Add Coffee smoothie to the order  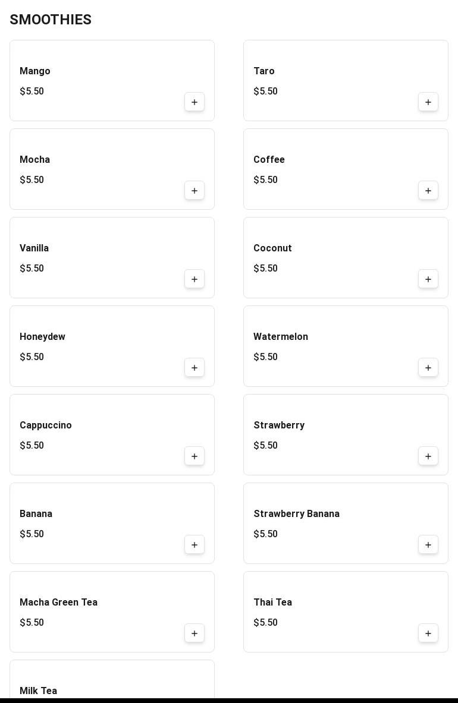(x=428, y=191)
